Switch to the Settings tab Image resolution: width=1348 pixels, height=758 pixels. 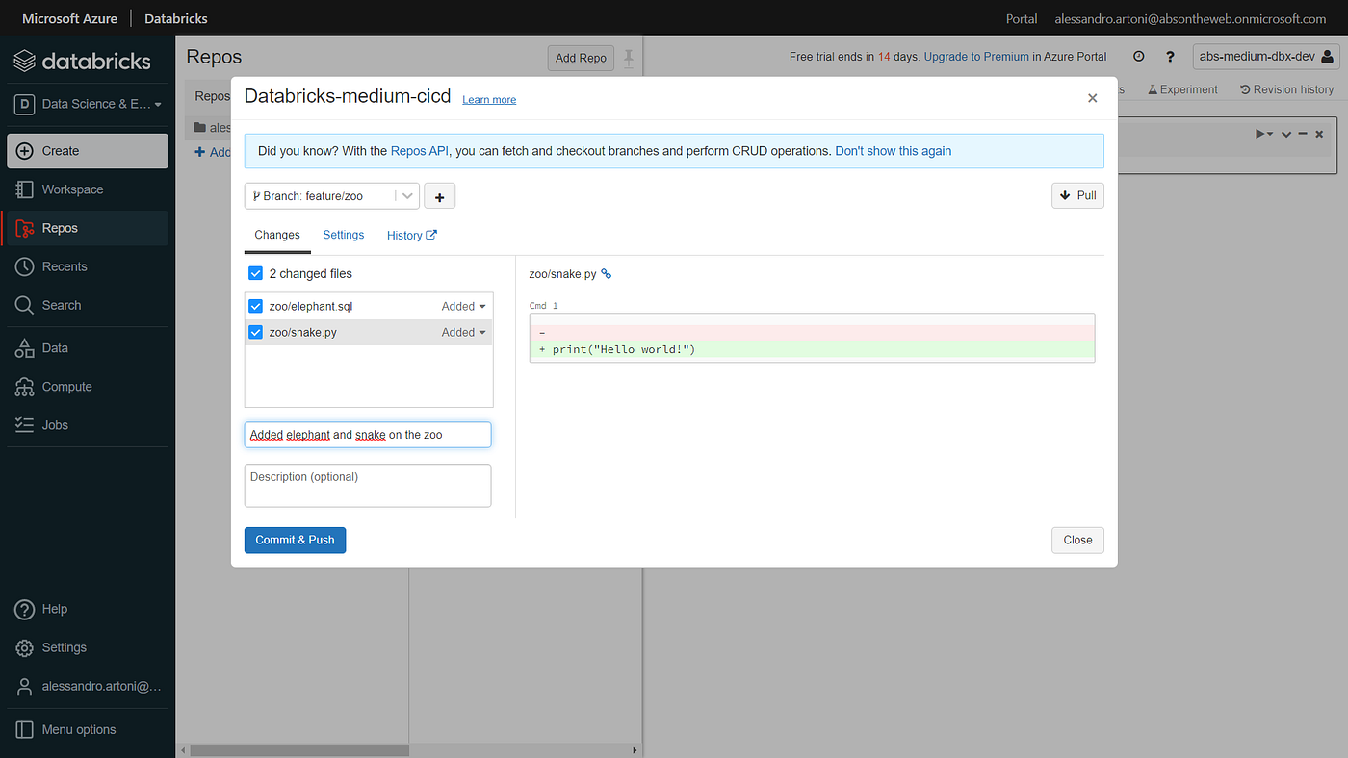[x=343, y=235]
